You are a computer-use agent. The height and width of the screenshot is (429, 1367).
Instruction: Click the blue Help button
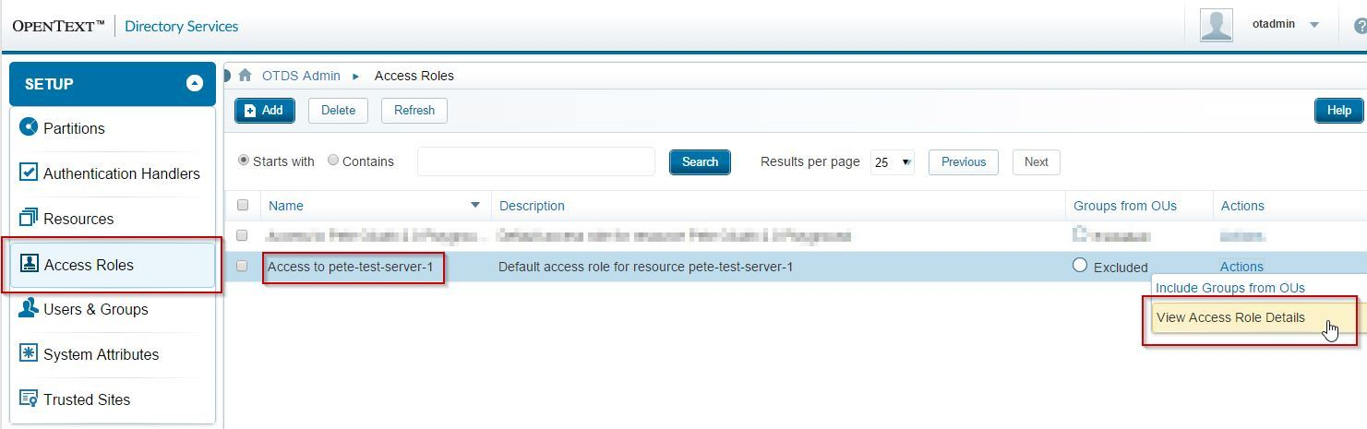click(x=1338, y=110)
